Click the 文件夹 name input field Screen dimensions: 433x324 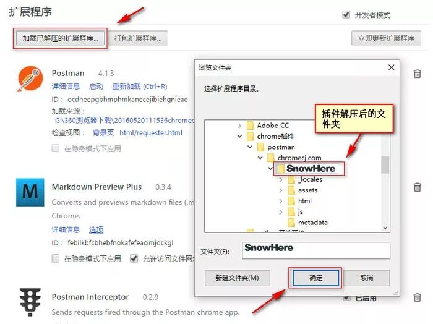(x=316, y=250)
